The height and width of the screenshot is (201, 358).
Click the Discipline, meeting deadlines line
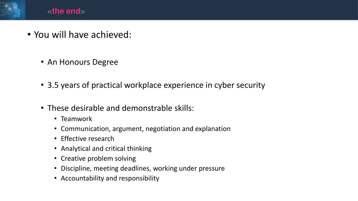tap(143, 169)
